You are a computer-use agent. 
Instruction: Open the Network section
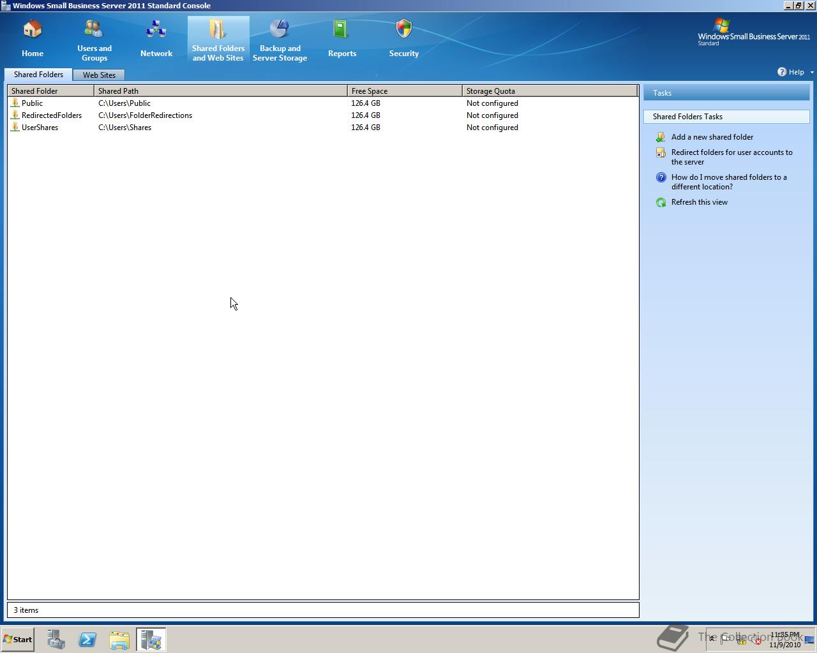click(156, 40)
